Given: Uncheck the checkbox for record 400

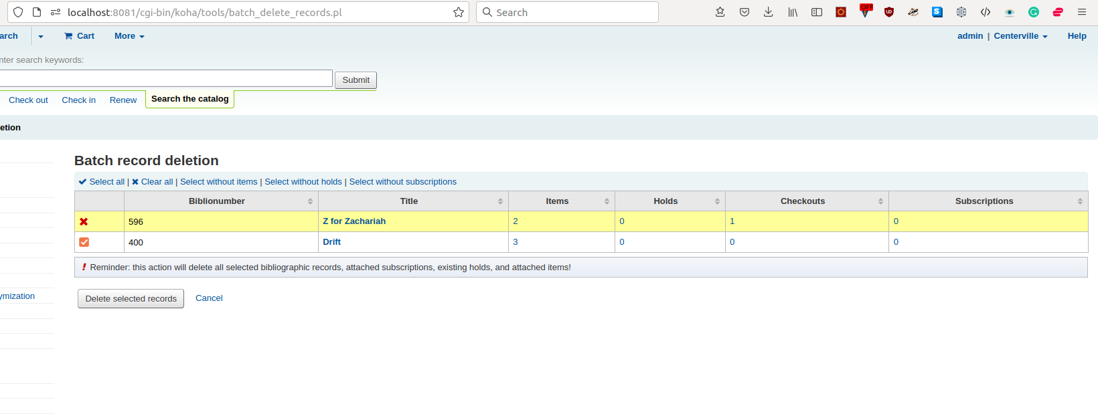Looking at the screenshot, I should [84, 242].
